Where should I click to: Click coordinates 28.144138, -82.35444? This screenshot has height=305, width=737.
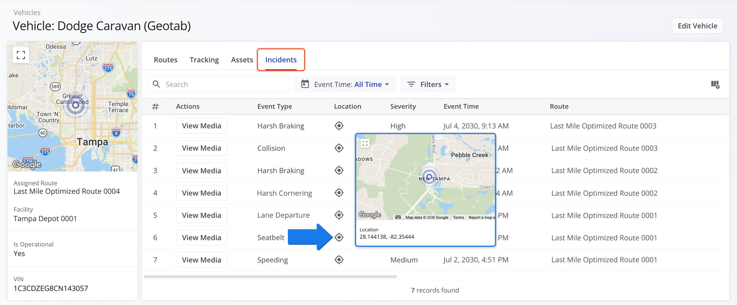point(386,237)
